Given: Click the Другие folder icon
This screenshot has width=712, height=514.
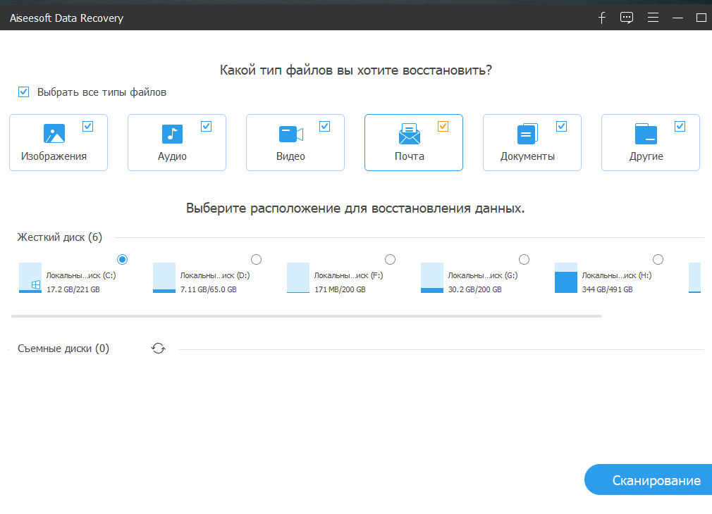Looking at the screenshot, I should (x=646, y=134).
